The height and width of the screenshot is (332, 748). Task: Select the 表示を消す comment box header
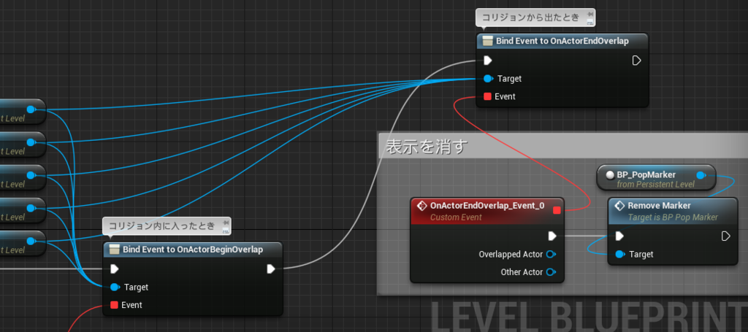(x=563, y=146)
